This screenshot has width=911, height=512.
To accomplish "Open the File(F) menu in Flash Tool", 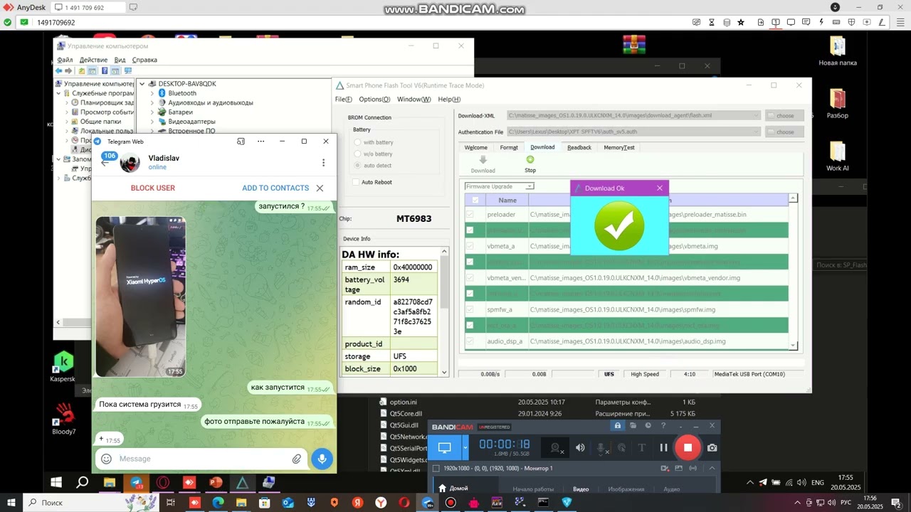I will click(x=343, y=100).
